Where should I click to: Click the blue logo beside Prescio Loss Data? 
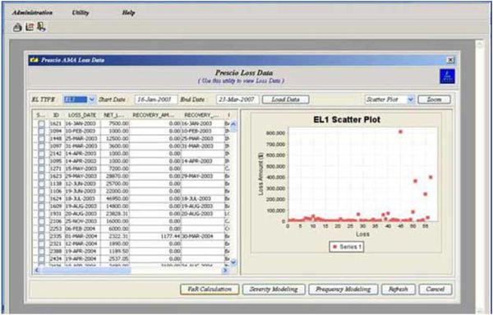447,76
